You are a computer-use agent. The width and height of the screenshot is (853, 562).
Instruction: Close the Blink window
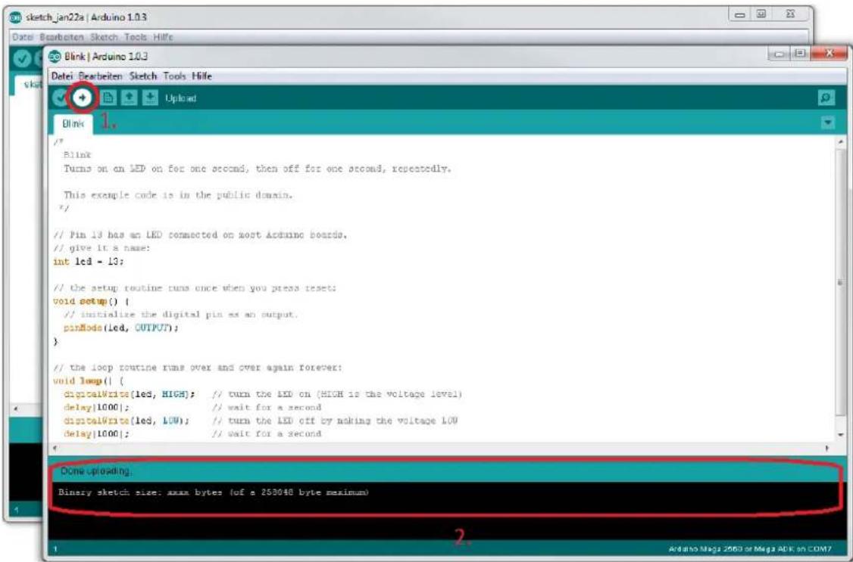coord(829,53)
